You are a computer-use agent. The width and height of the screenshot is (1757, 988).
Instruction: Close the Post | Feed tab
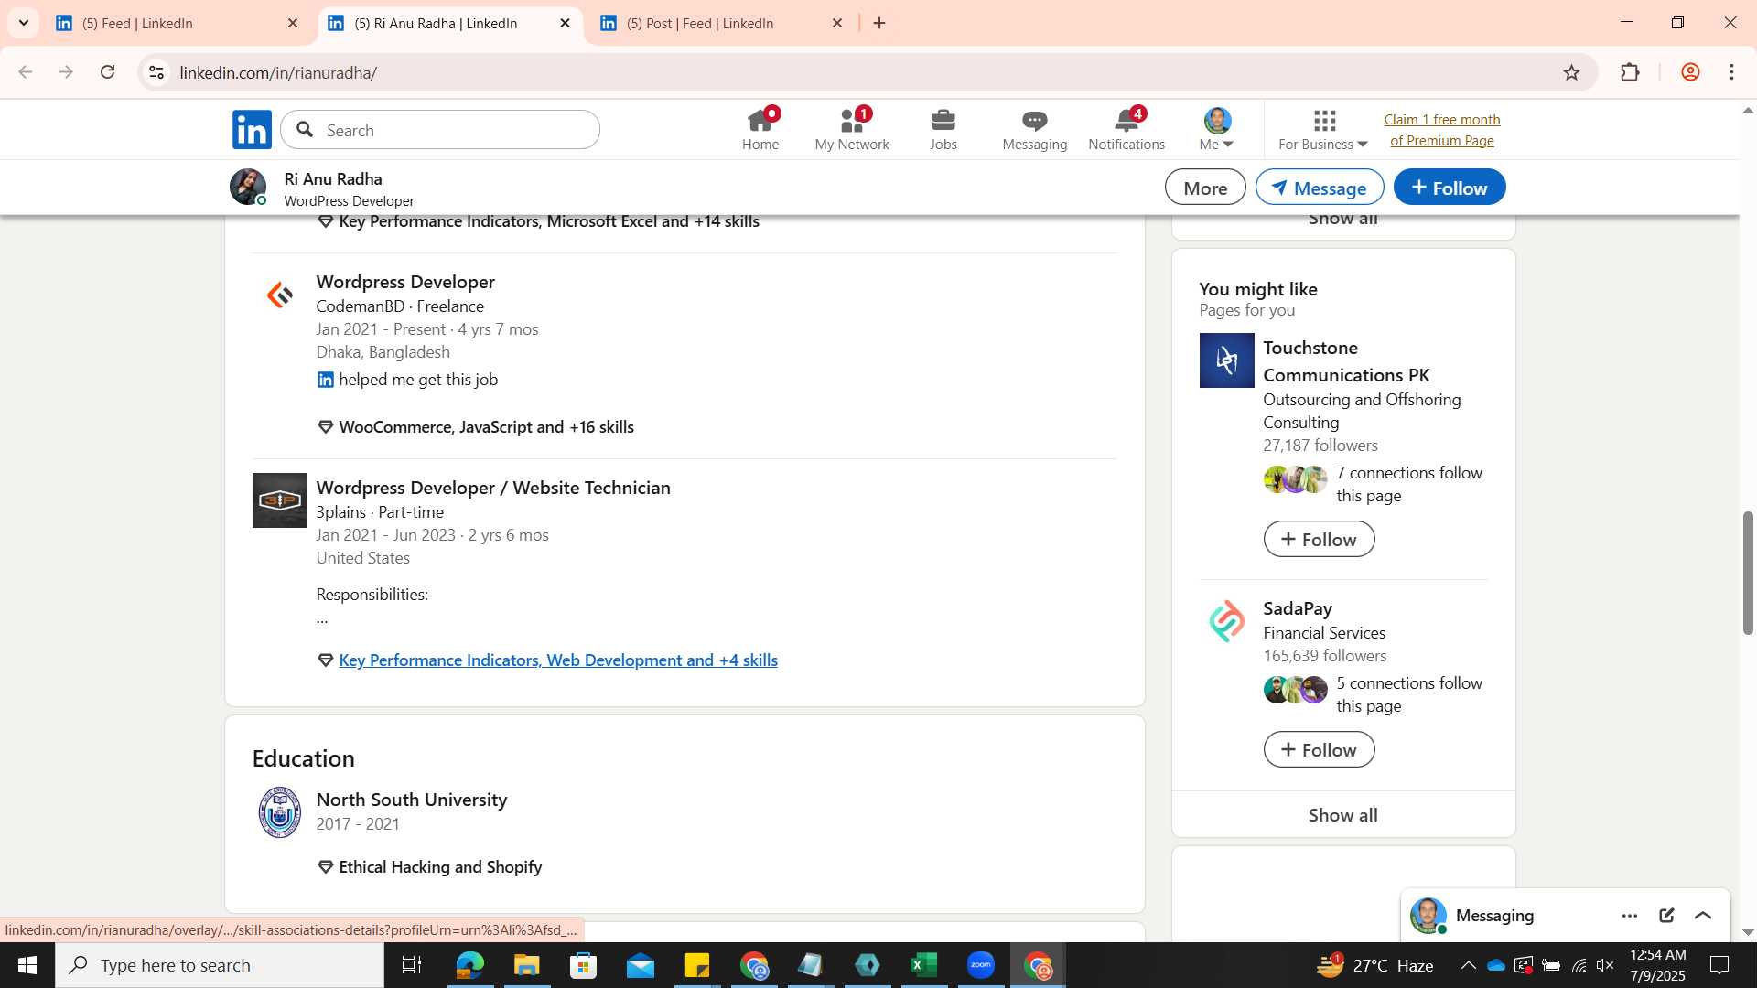(837, 24)
